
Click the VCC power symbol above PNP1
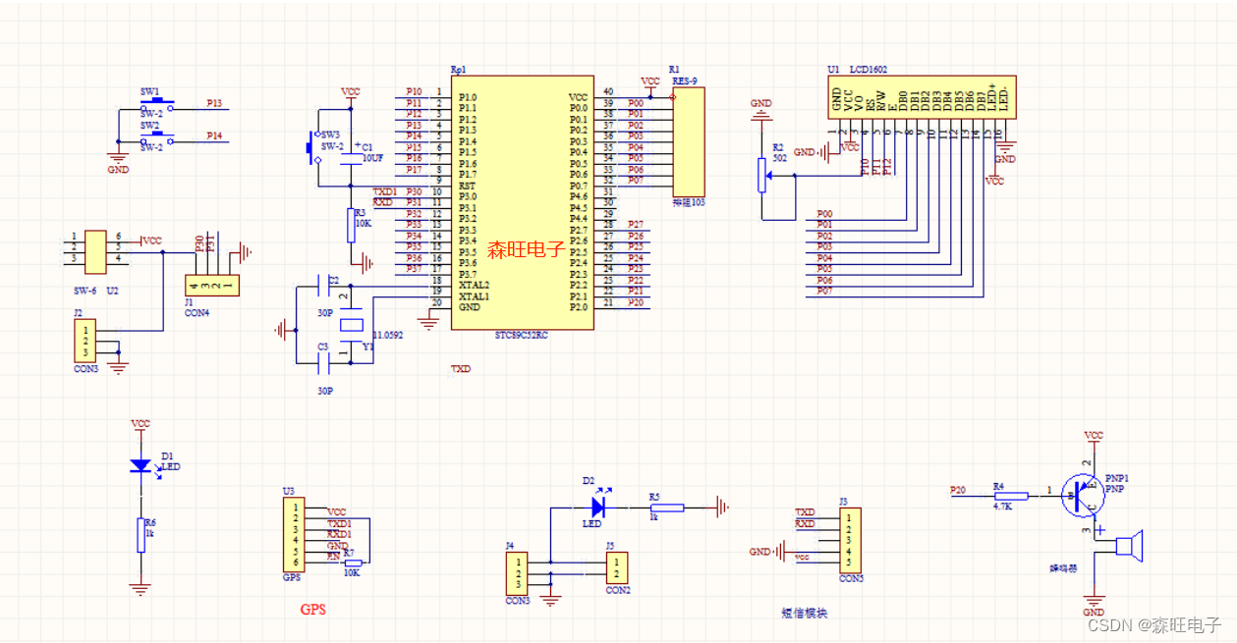tap(1094, 436)
